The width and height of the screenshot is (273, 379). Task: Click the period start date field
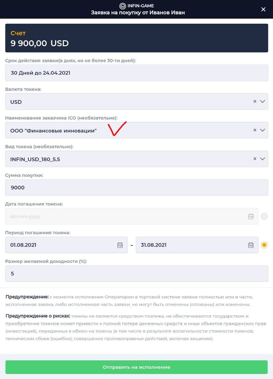(x=66, y=245)
